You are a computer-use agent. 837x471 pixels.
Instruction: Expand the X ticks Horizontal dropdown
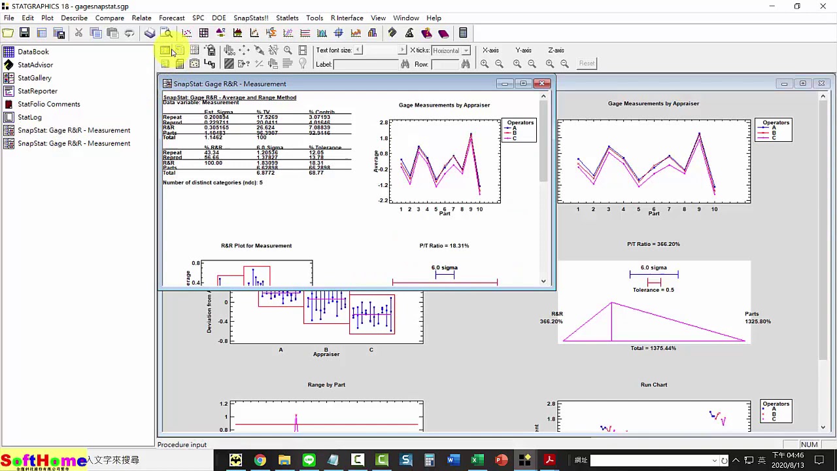click(466, 50)
